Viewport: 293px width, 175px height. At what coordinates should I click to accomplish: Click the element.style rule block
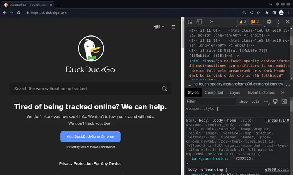(237, 111)
